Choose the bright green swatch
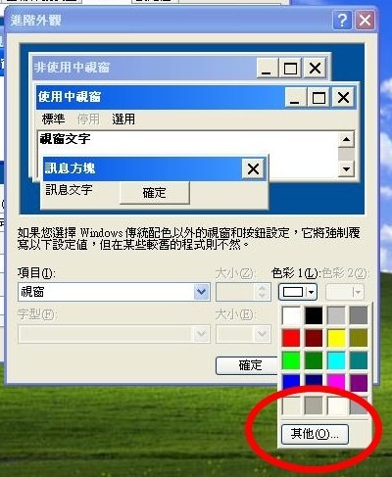The height and width of the screenshot is (477, 392). (291, 360)
